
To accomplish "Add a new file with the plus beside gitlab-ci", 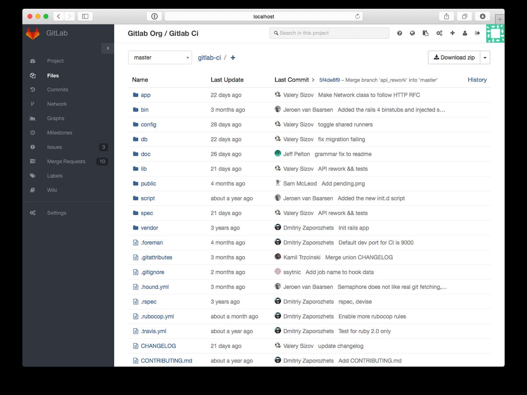I will pos(233,58).
